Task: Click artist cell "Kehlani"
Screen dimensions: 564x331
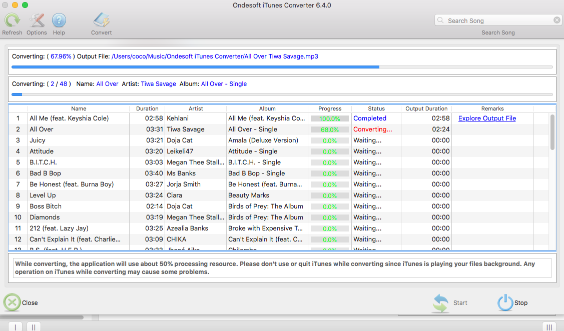Action: click(x=178, y=118)
